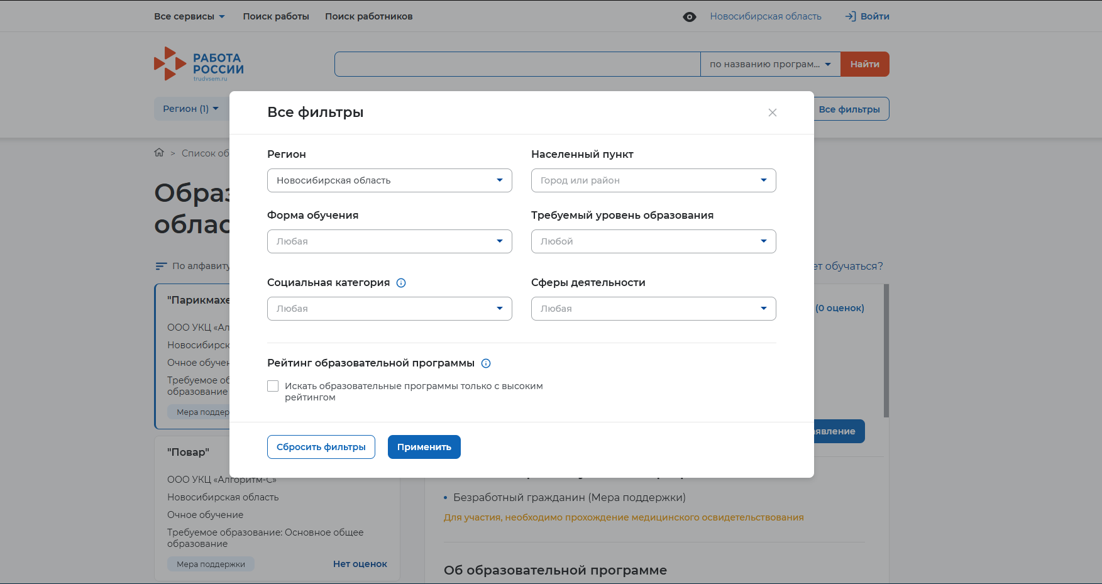Screen dimensions: 1102x584
Task: Close the Все фильтры dialog
Action: (773, 113)
